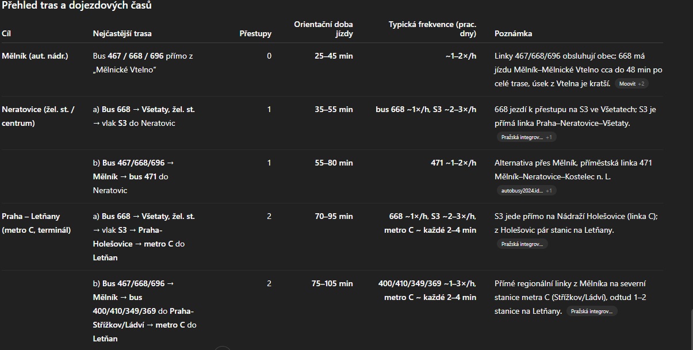Open source chip under the Nádraží Holešovice note
The image size is (693, 350).
(522, 244)
